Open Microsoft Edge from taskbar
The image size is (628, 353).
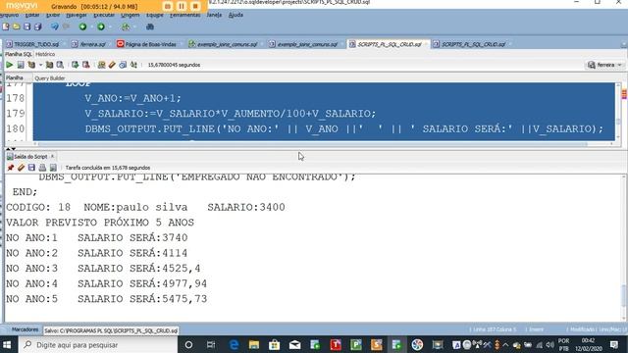click(x=234, y=344)
